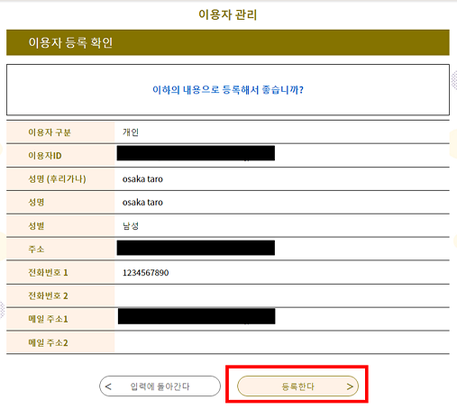Screen dimensions: 457x409
Task: Click the redacted 주소 address value
Action: tap(196, 248)
